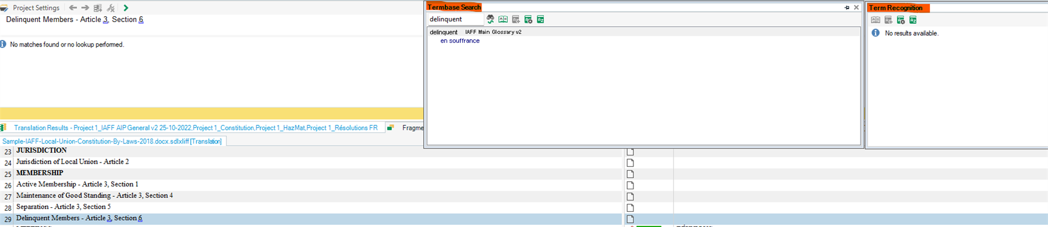The height and width of the screenshot is (227, 1048).
Task: Click the 'No results available.' message
Action: tap(912, 33)
